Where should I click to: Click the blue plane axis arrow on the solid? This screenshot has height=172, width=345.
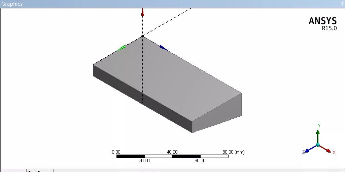(164, 48)
